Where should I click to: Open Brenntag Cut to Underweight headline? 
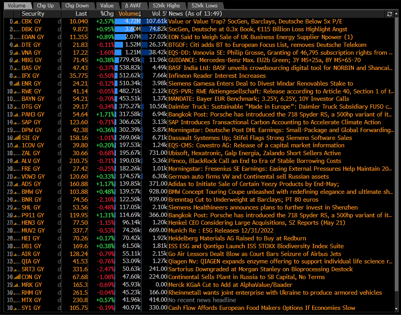click(x=243, y=200)
